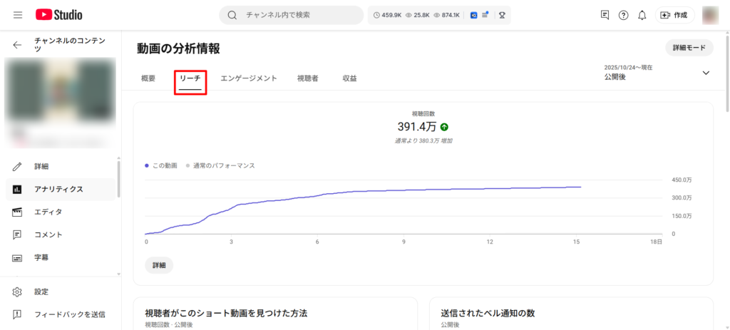This screenshot has height=330, width=730.
Task: Click the 詳細モード button
Action: point(689,48)
